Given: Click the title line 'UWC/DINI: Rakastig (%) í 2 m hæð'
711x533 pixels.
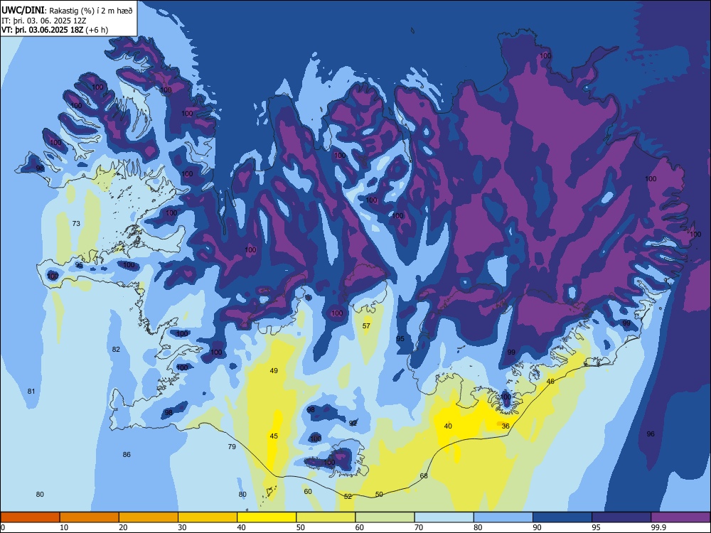Looking at the screenshot, I should 67,11.
